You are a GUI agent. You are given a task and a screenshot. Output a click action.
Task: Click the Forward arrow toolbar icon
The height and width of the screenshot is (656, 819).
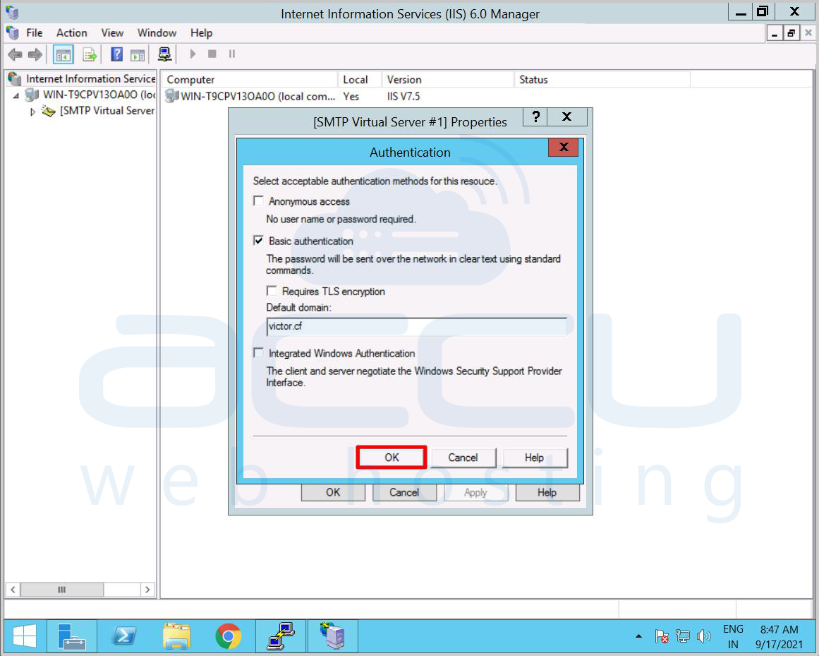click(x=35, y=54)
